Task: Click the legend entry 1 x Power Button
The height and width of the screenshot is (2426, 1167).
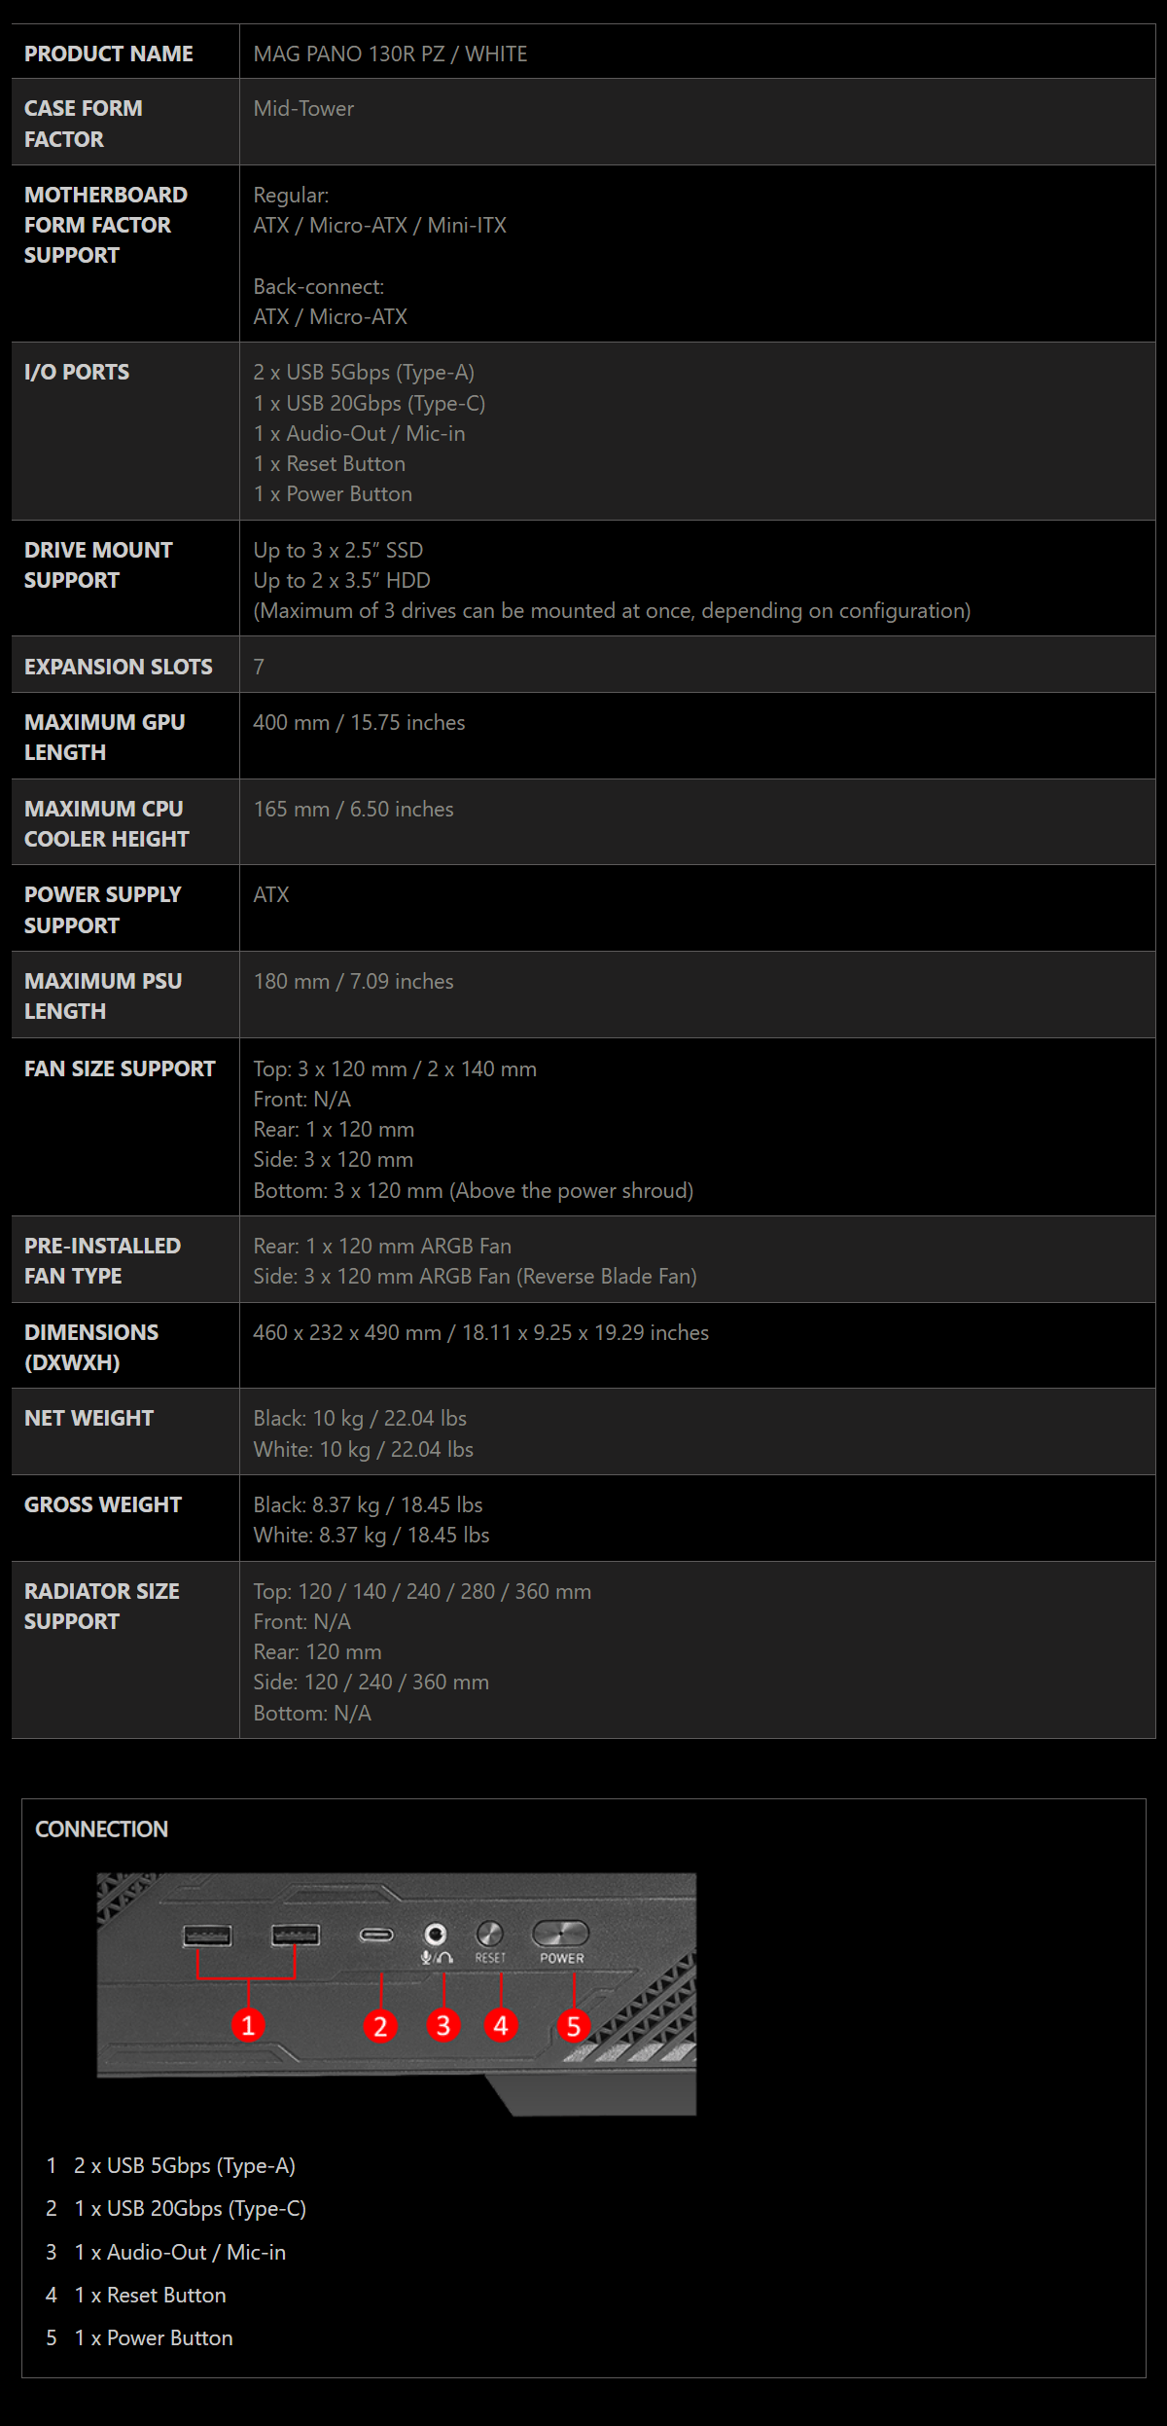Action: [x=154, y=2337]
